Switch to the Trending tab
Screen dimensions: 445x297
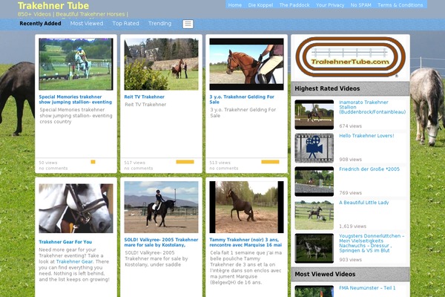159,24
